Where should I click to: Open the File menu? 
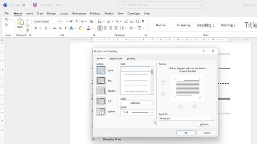click(6, 13)
